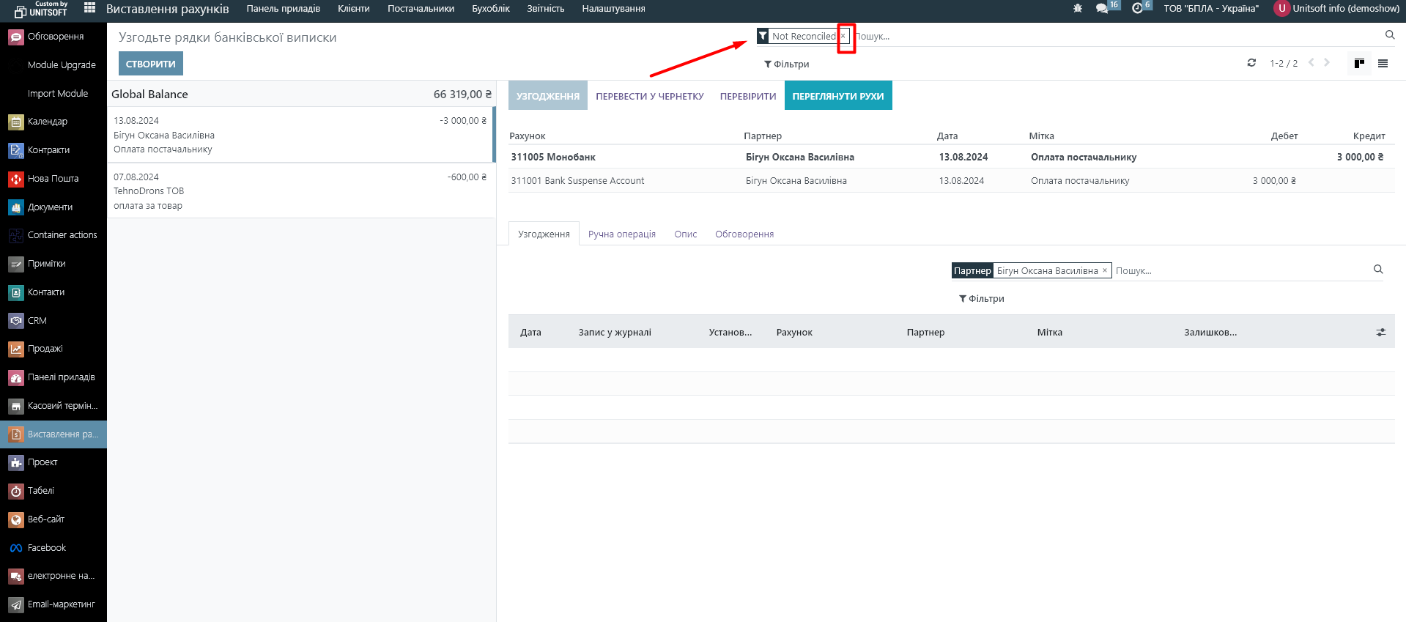
Task: Refresh the list with the reload icon
Action: point(1251,63)
